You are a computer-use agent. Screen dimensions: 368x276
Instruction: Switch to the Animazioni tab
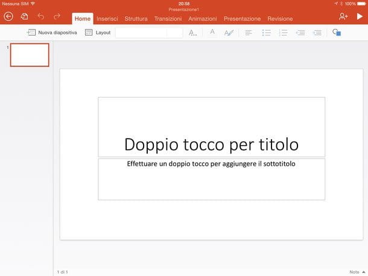pyautogui.click(x=202, y=19)
